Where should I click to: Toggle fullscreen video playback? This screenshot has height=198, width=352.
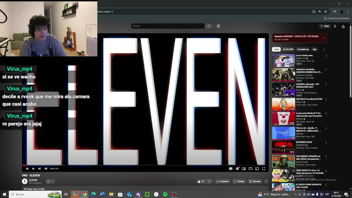[264, 169]
